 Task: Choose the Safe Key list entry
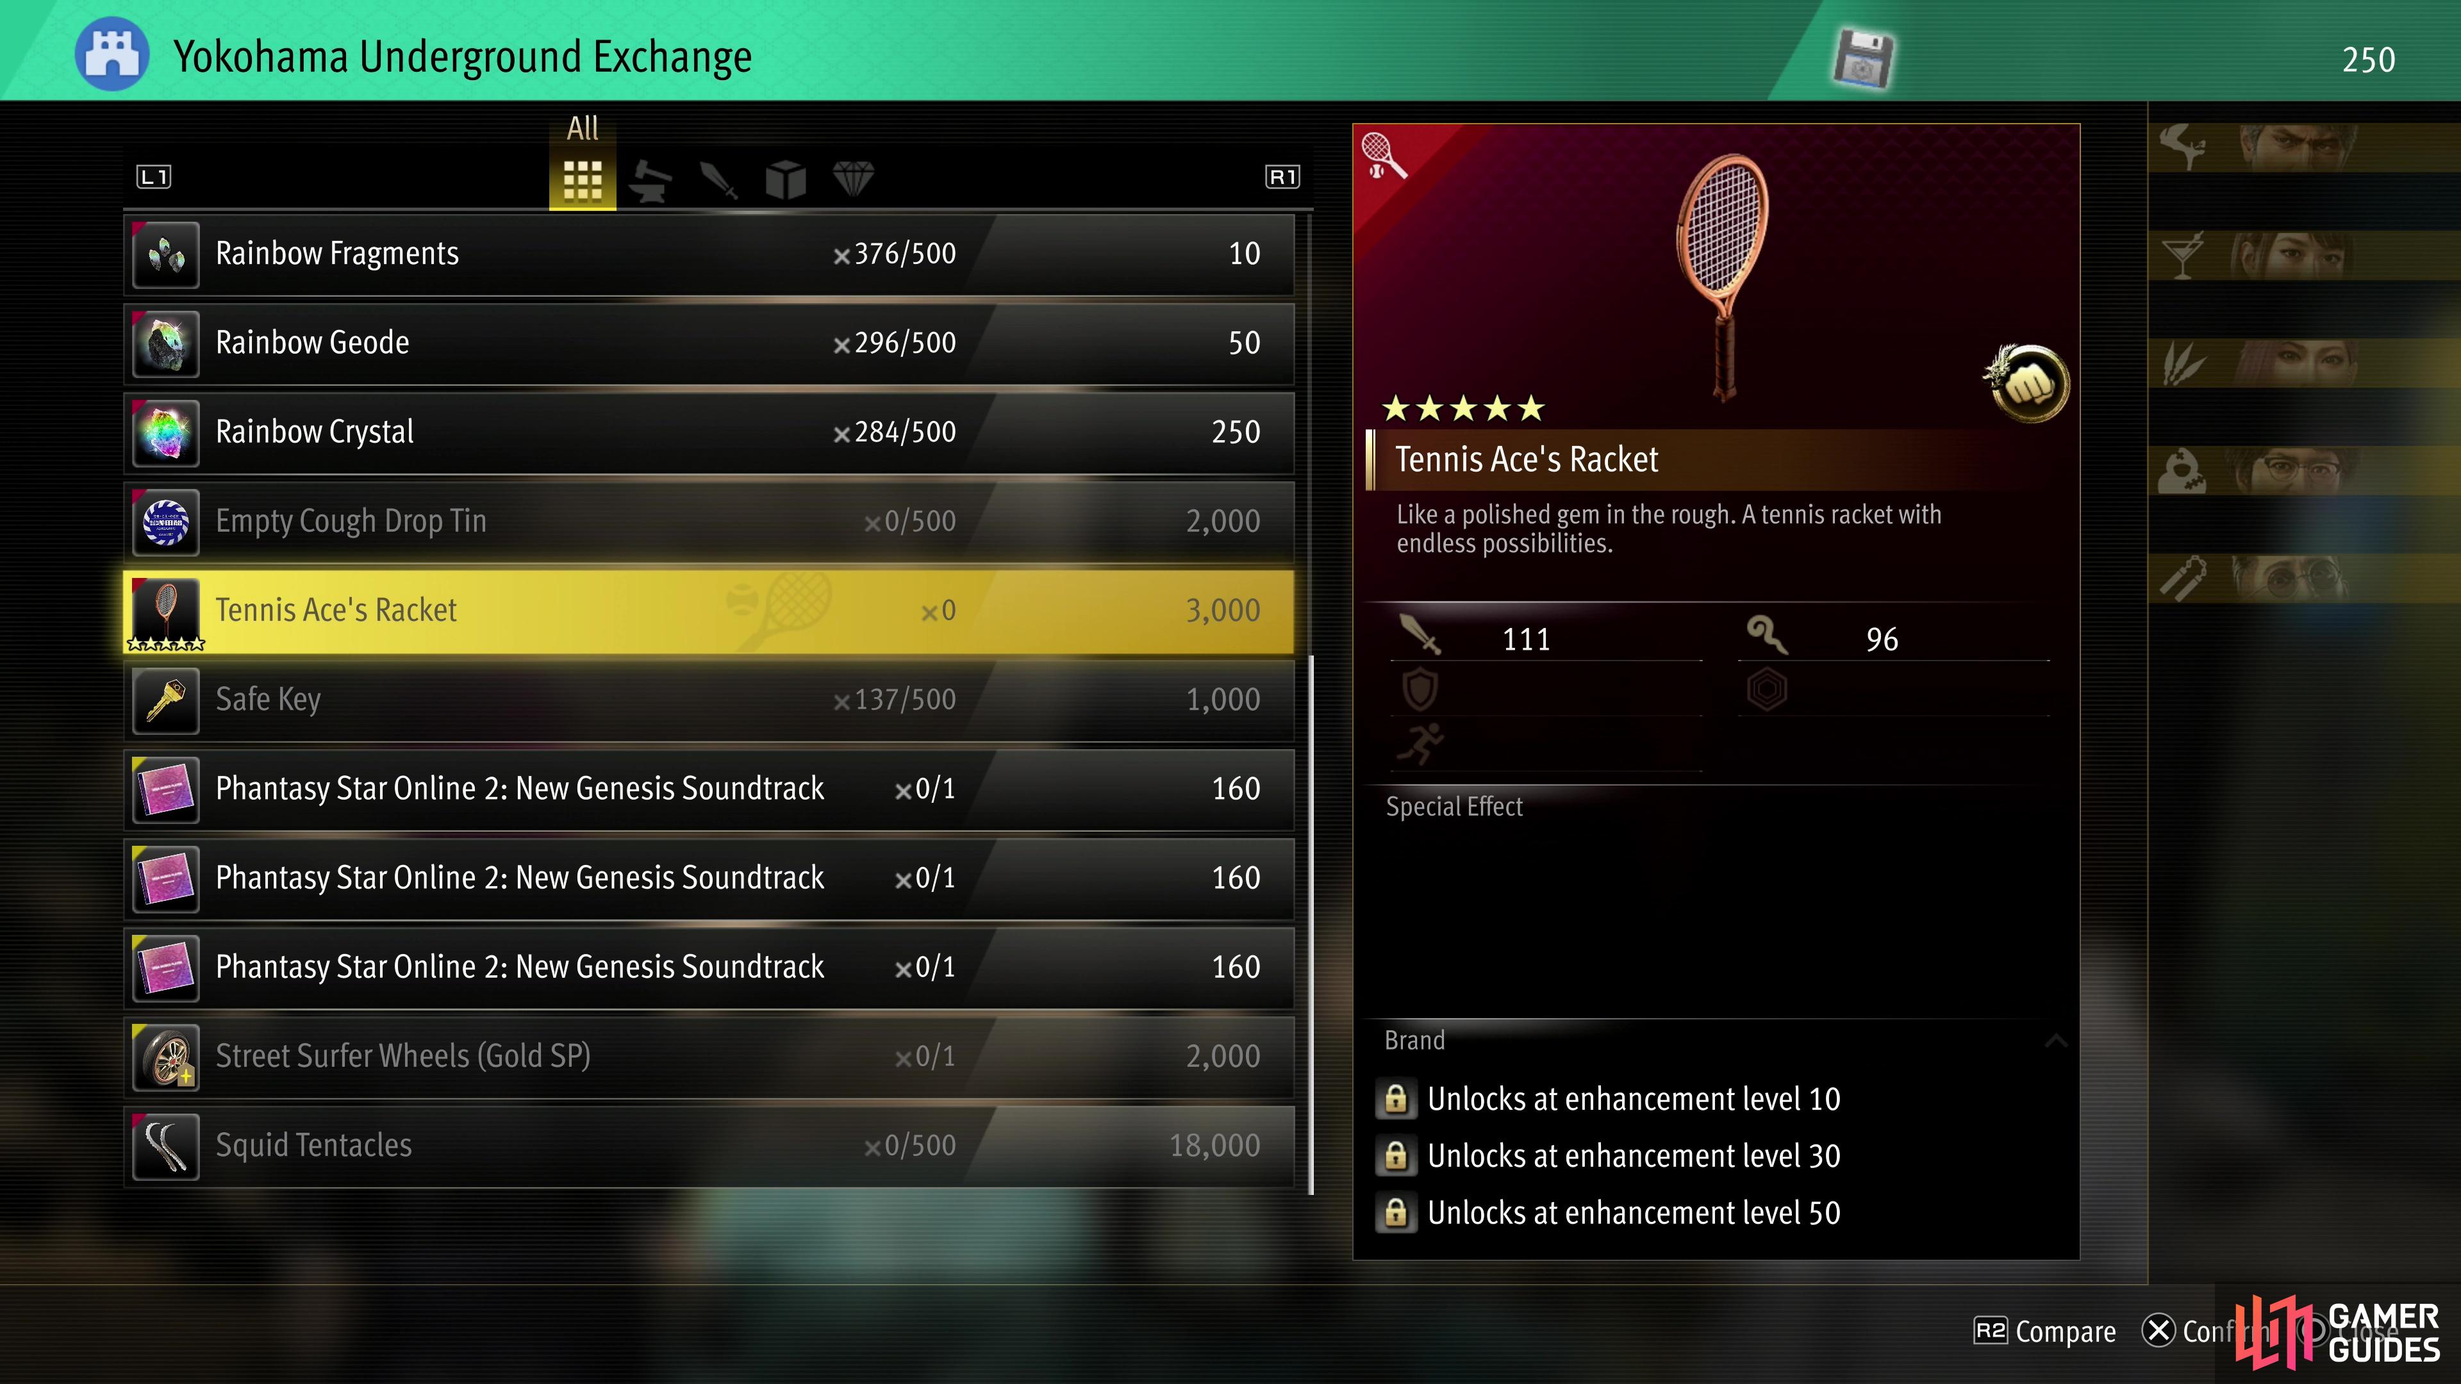pyautogui.click(x=709, y=700)
